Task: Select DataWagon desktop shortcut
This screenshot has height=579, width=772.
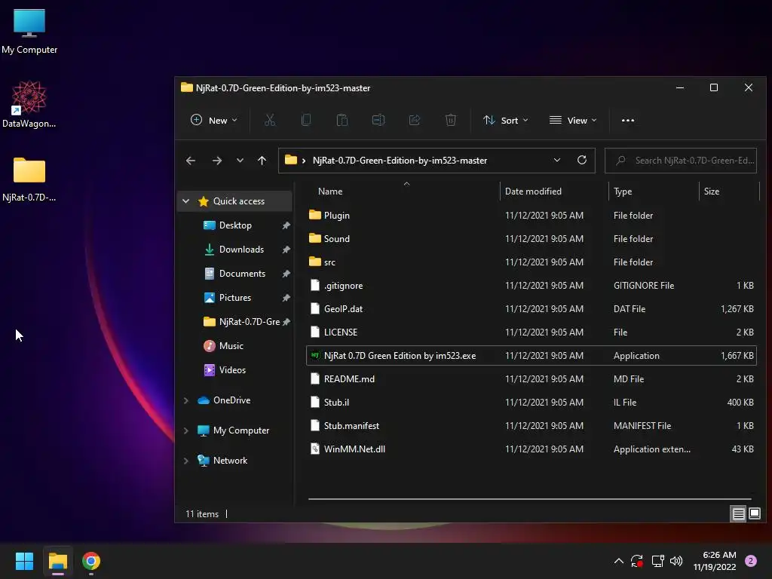Action: click(29, 104)
